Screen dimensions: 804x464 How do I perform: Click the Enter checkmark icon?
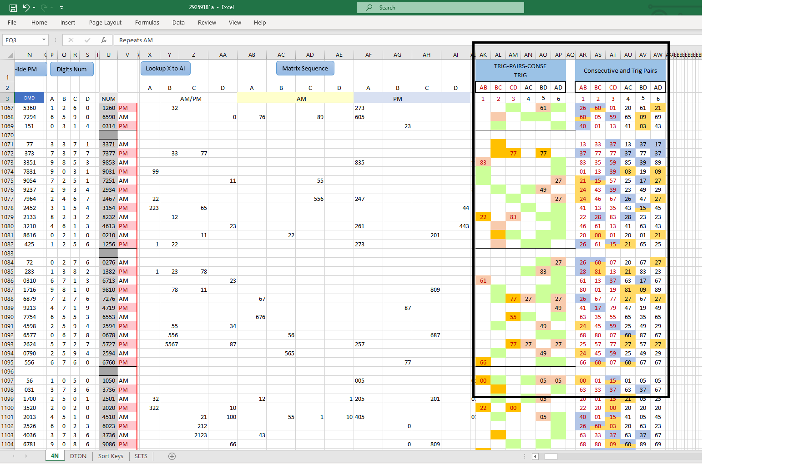[87, 40]
